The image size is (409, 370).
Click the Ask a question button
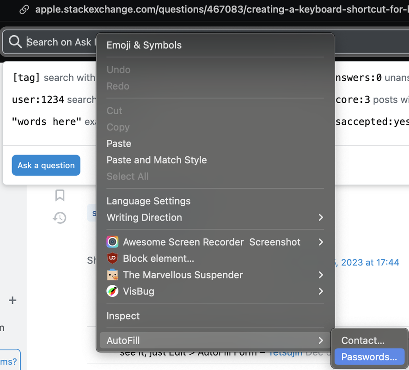pos(46,165)
